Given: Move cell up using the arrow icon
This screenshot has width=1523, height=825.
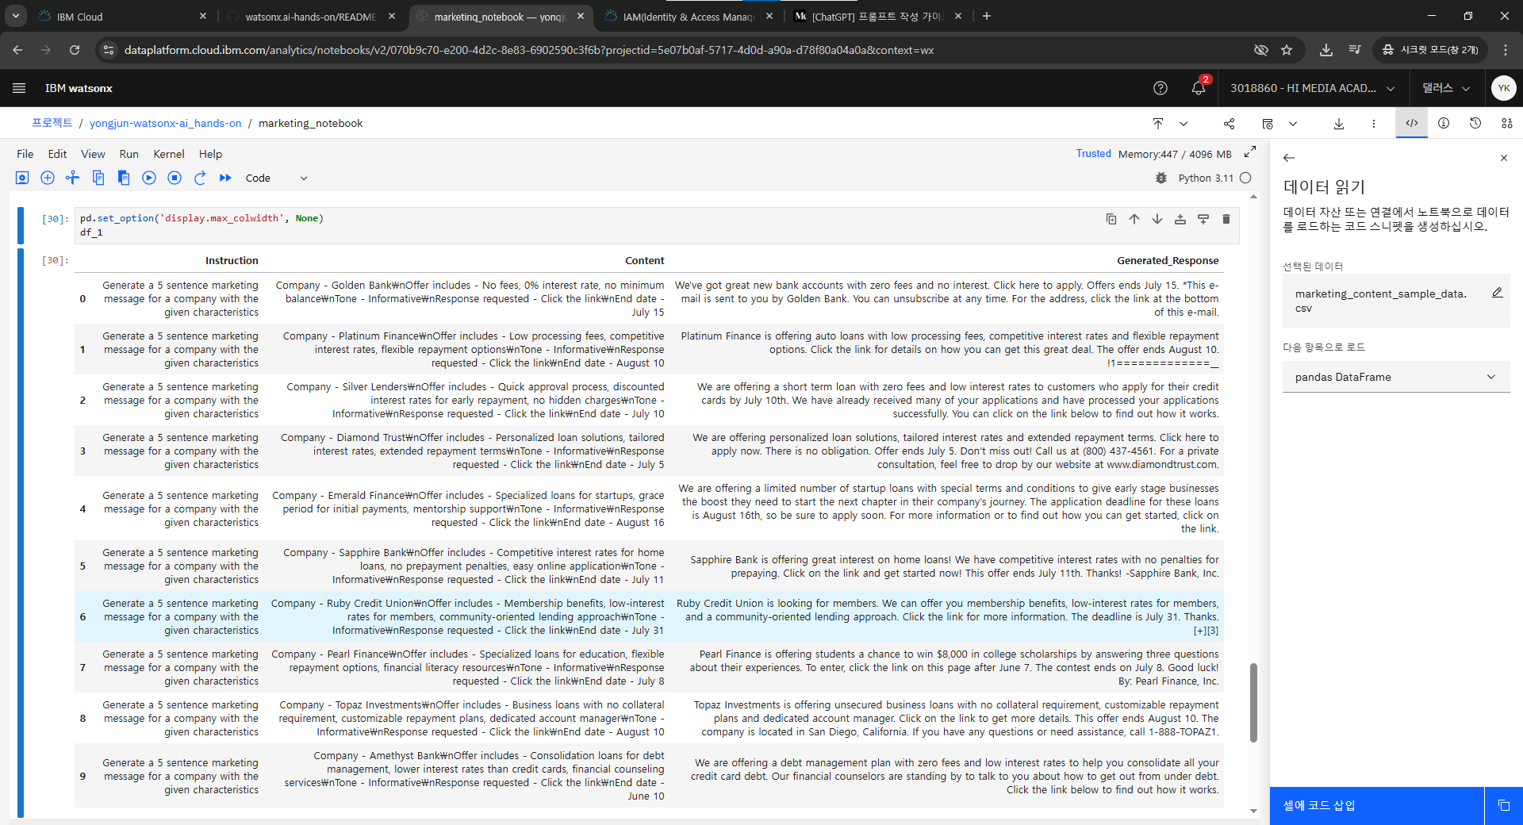Looking at the screenshot, I should point(1134,219).
